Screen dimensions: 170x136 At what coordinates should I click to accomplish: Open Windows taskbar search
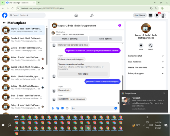[x=10, y=125]
